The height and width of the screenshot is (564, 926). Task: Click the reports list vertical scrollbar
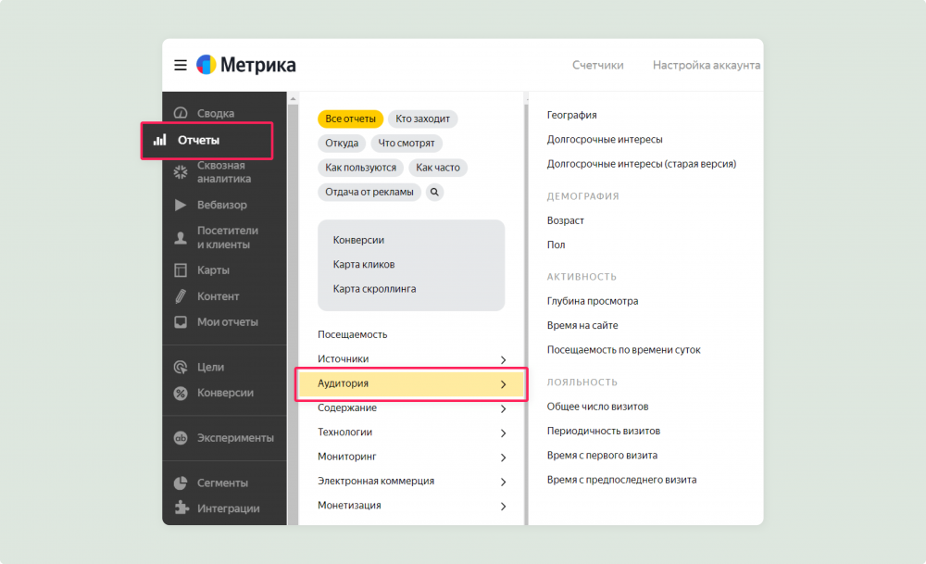(293, 313)
